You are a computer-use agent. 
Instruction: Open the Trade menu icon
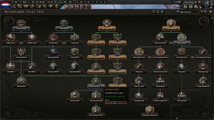[x=32, y=6]
